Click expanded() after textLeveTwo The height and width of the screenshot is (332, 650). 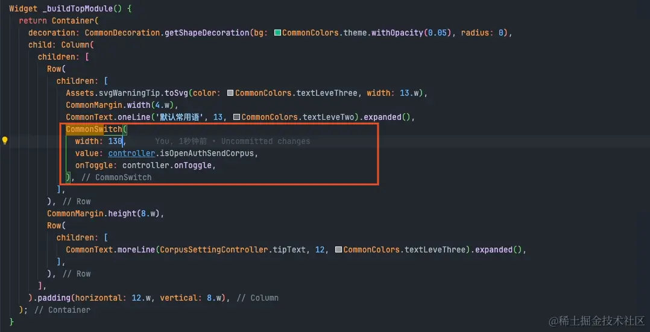[387, 117]
